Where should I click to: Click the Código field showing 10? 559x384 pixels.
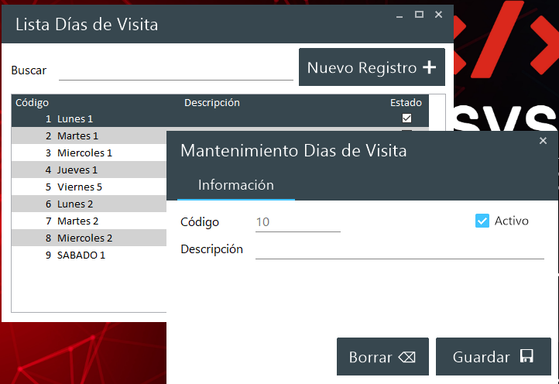[x=297, y=223]
